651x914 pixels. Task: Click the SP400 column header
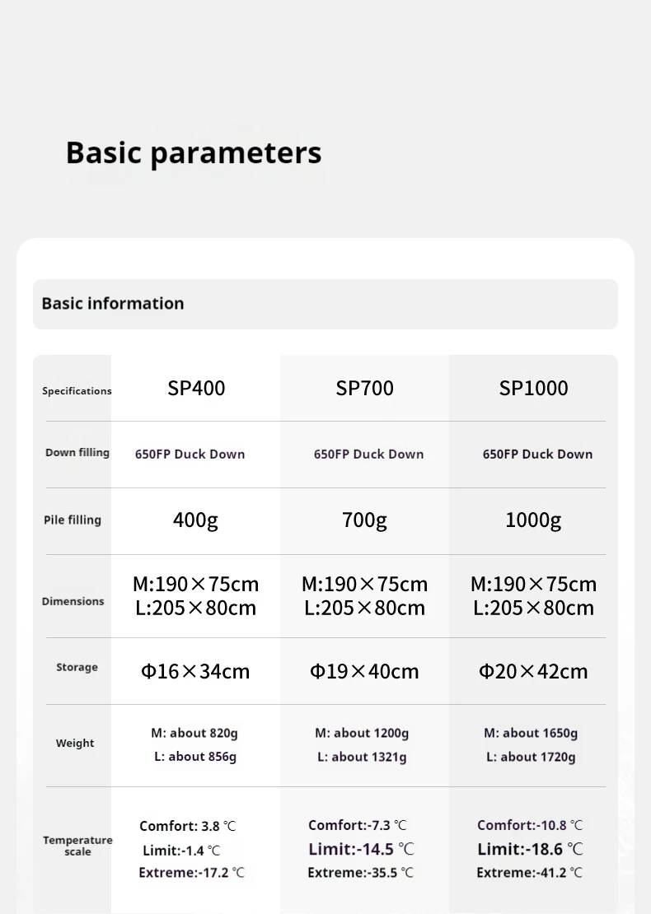pyautogui.click(x=196, y=388)
